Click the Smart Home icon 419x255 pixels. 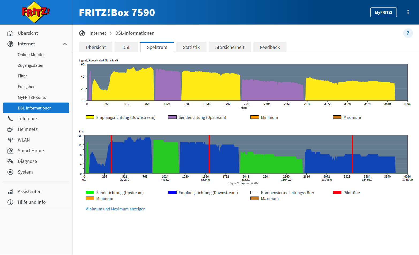pyautogui.click(x=10, y=151)
